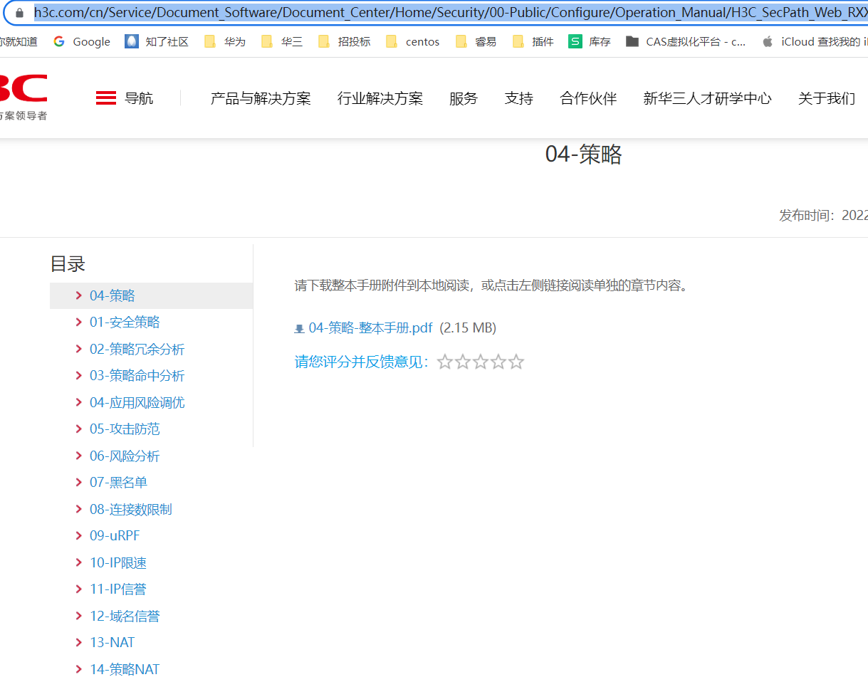Open 行业解决方案 menu
Screen dimensions: 868x682
(380, 98)
